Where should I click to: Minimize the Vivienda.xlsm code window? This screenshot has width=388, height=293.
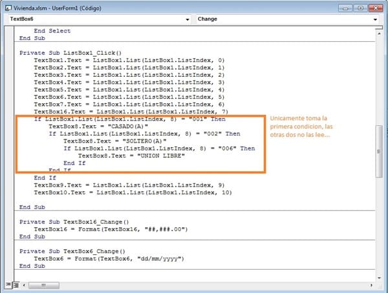tap(345, 8)
